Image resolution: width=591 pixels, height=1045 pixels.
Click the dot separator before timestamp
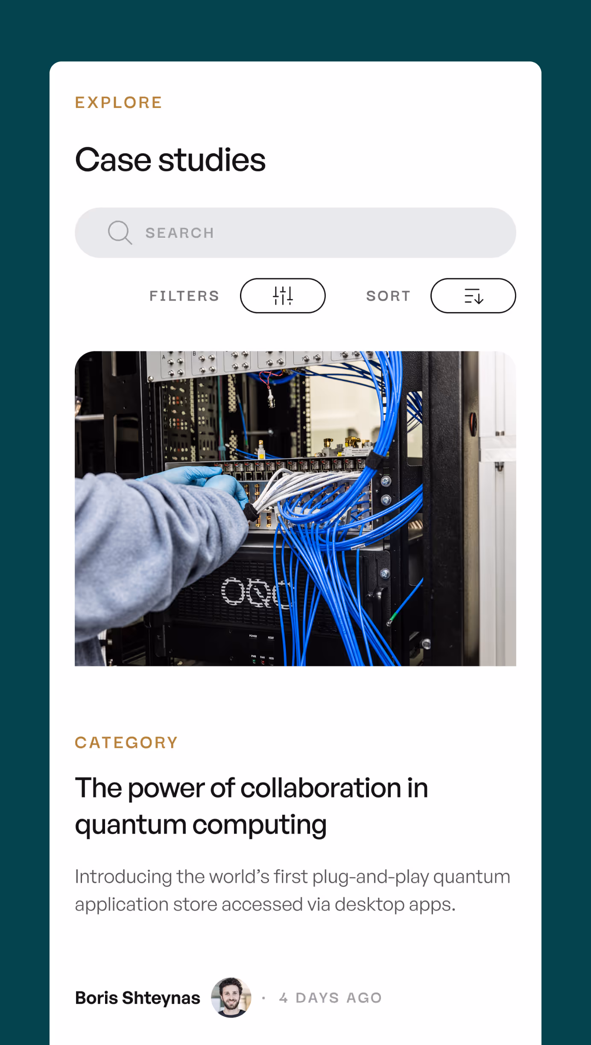point(264,998)
